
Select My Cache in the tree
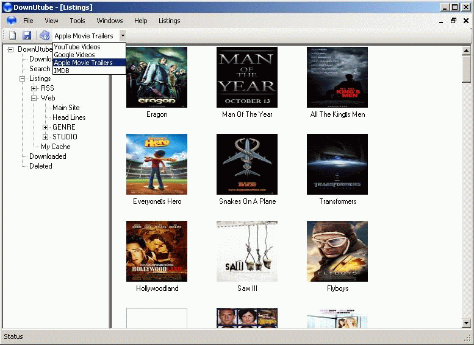[56, 147]
